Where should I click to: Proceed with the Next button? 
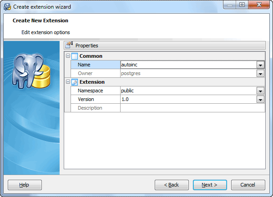pyautogui.click(x=210, y=185)
